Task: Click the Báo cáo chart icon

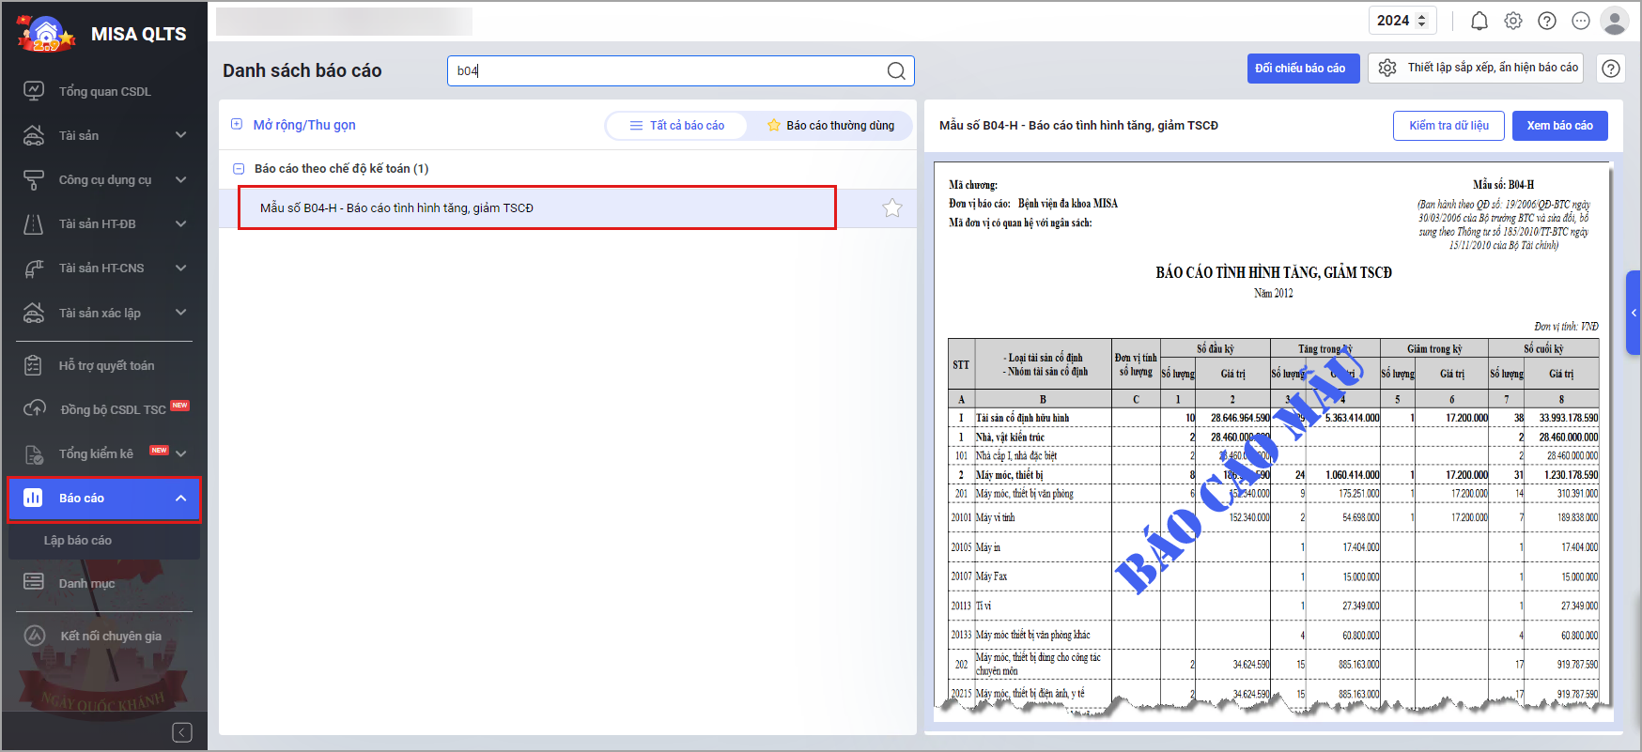Action: 33,498
